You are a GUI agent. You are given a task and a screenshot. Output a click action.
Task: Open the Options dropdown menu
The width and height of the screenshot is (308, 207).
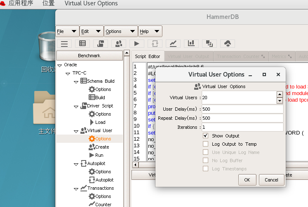coord(121,31)
